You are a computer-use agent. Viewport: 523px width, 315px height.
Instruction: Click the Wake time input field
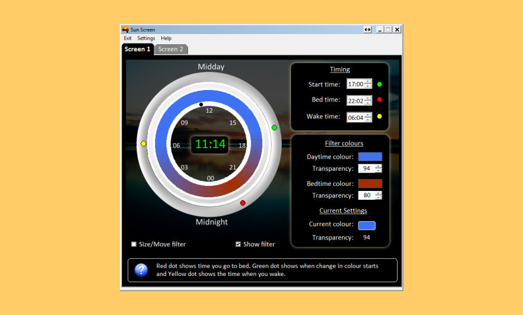coord(355,117)
